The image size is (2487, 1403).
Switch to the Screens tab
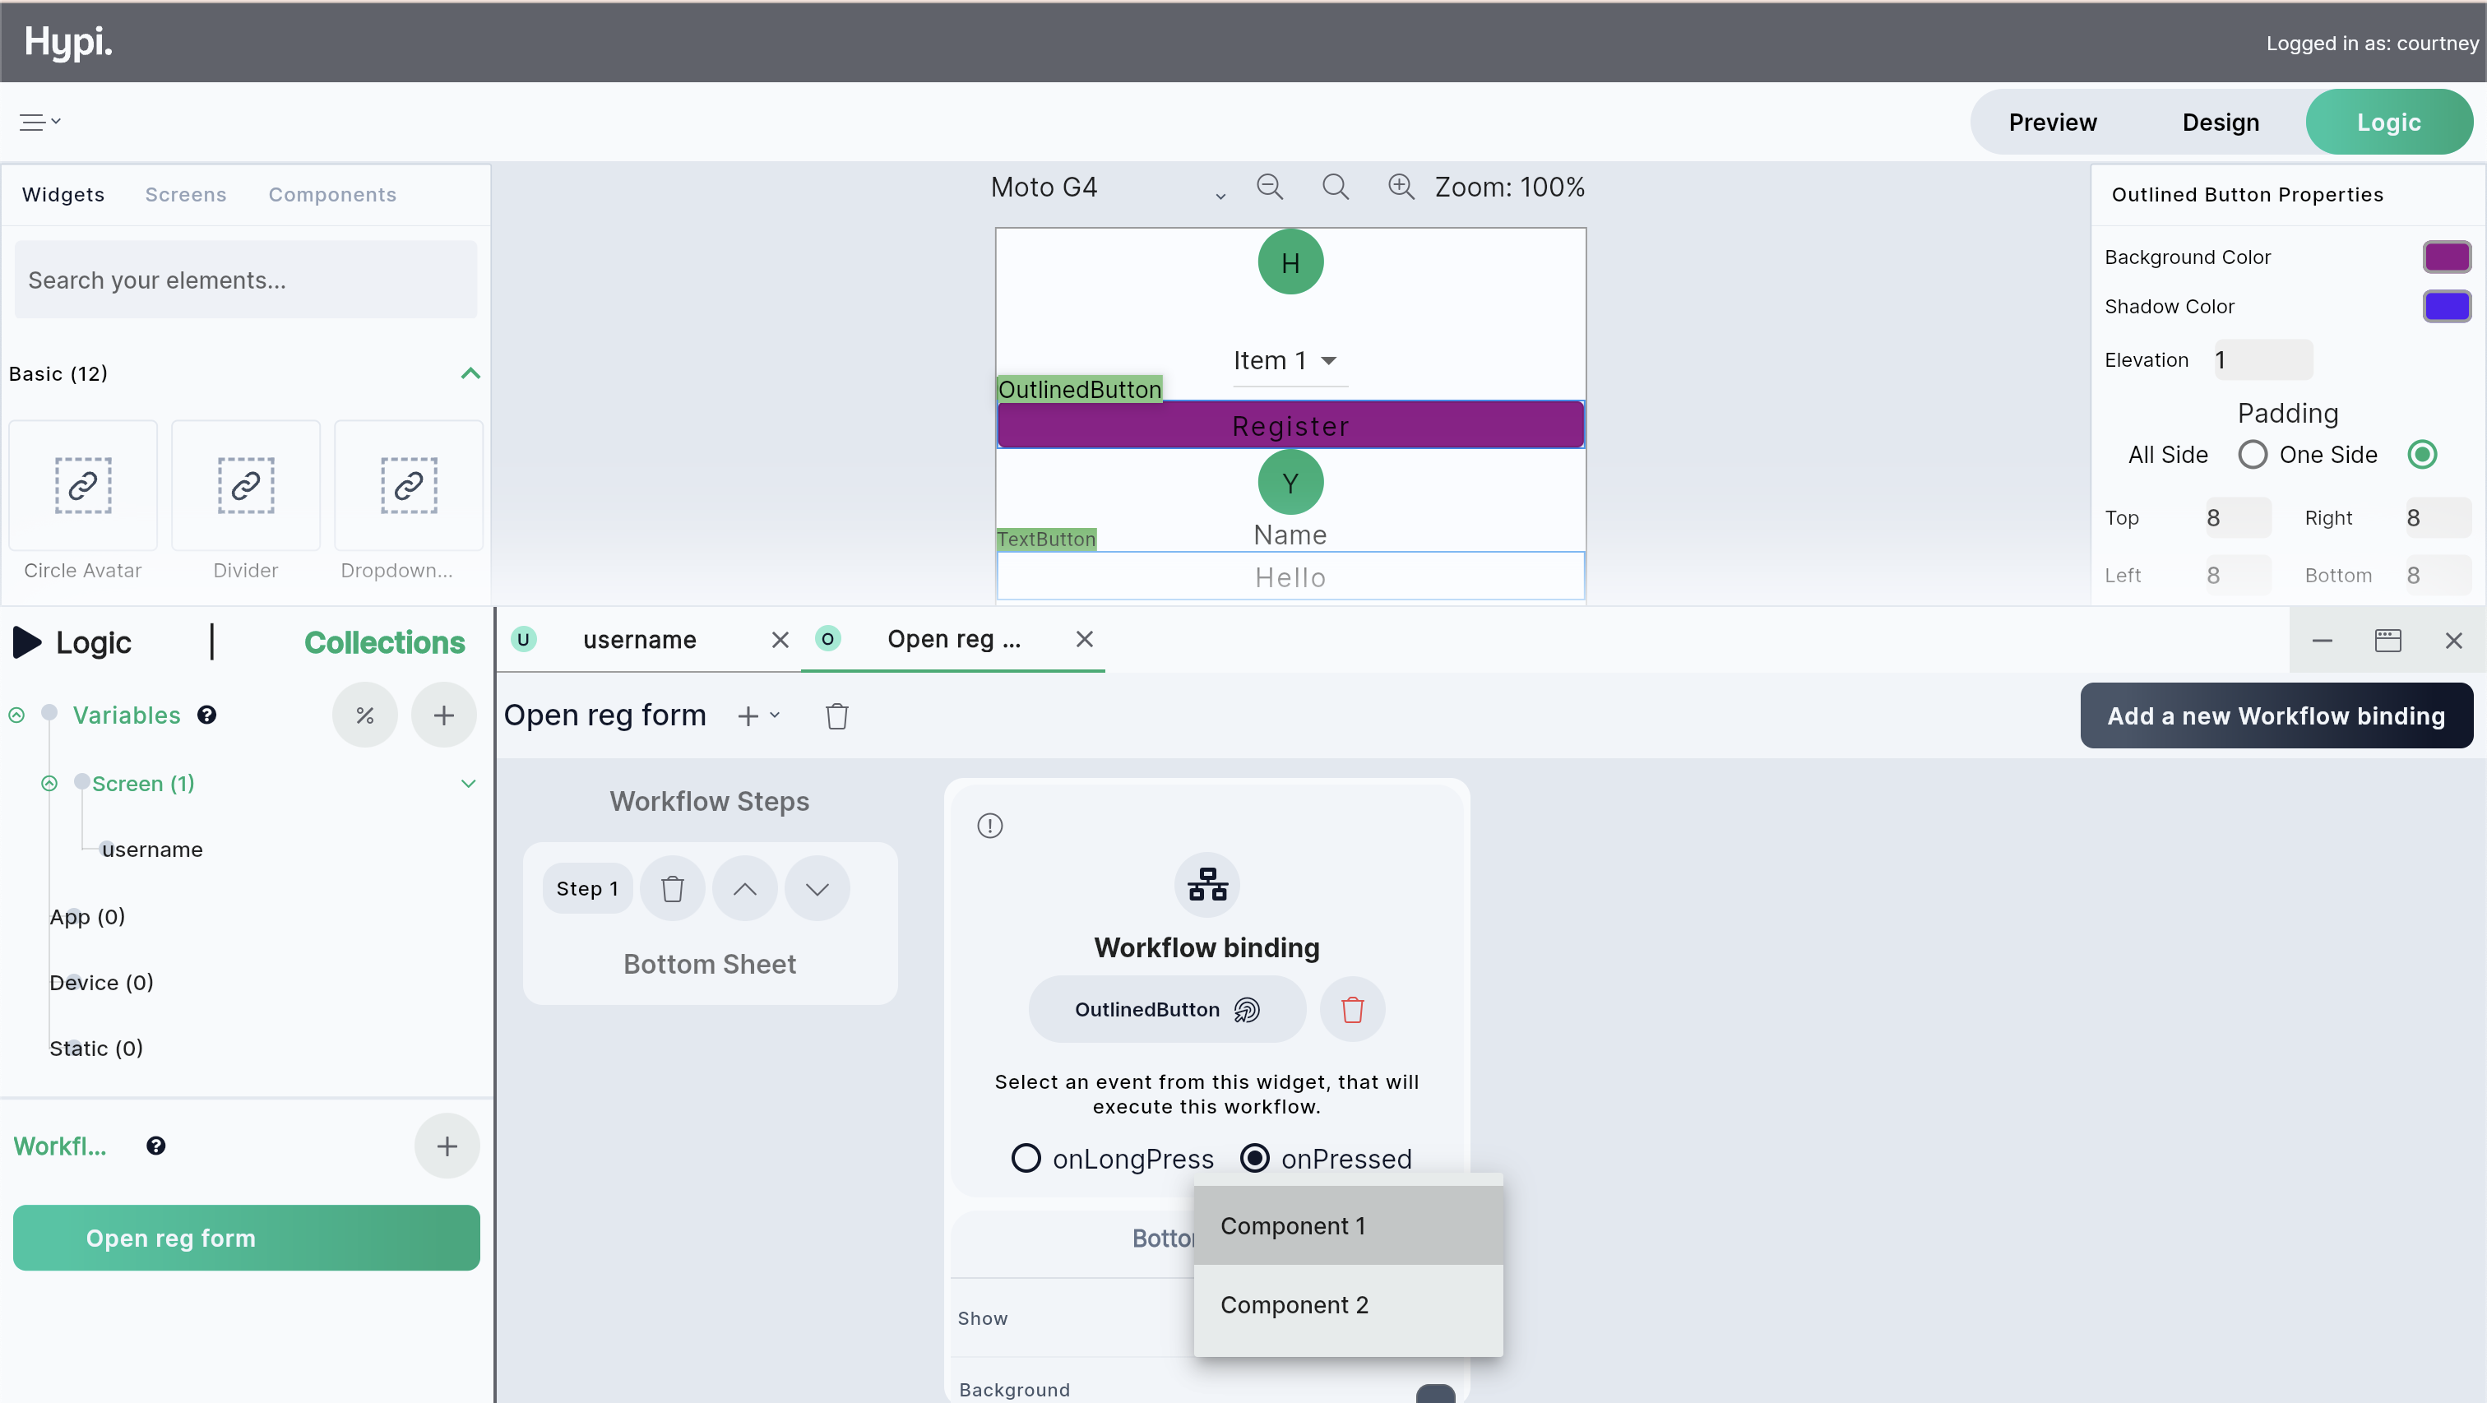tap(185, 193)
